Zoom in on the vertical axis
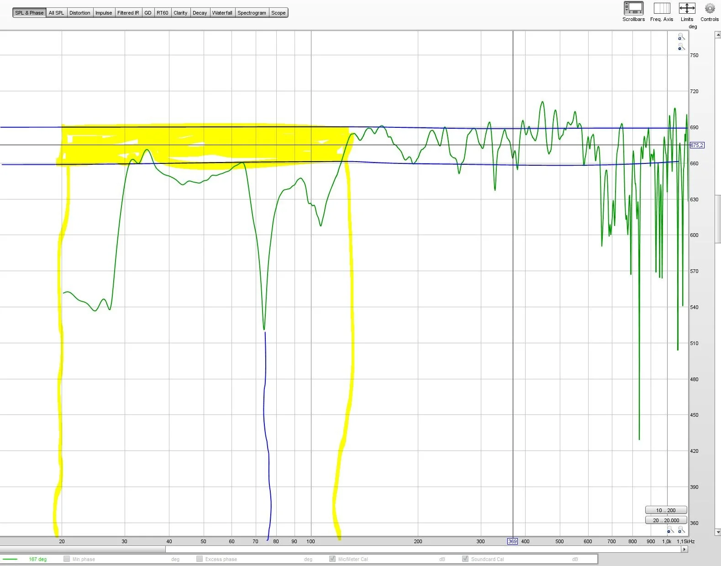The width and height of the screenshot is (721, 566). tap(681, 37)
